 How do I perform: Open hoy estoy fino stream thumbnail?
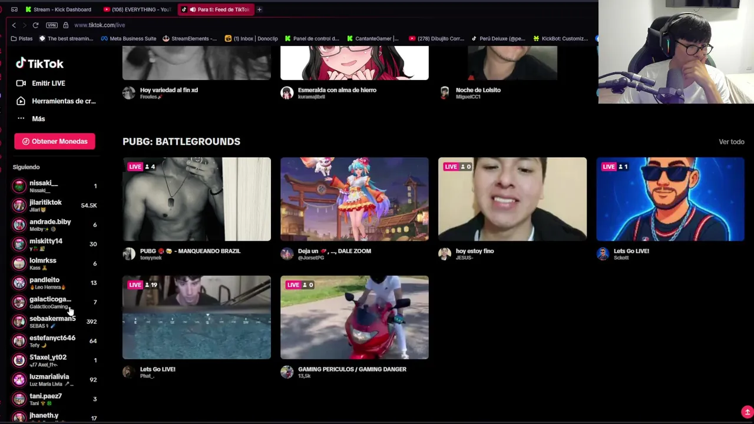[512, 199]
